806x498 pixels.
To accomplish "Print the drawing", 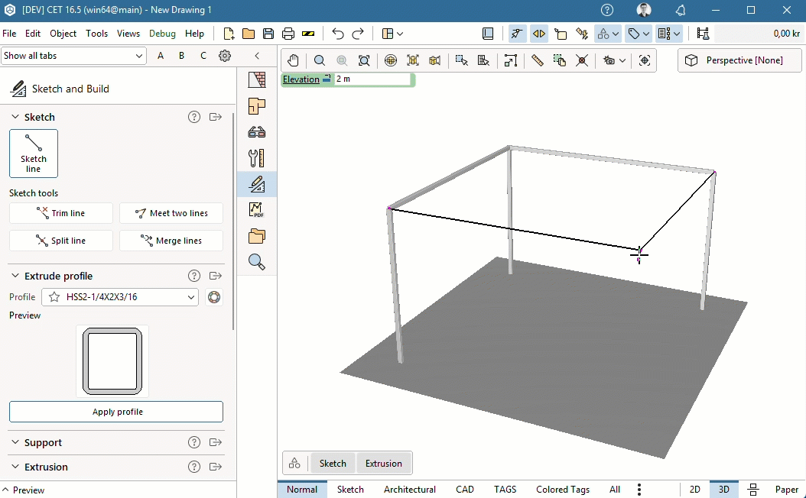I will (x=288, y=34).
